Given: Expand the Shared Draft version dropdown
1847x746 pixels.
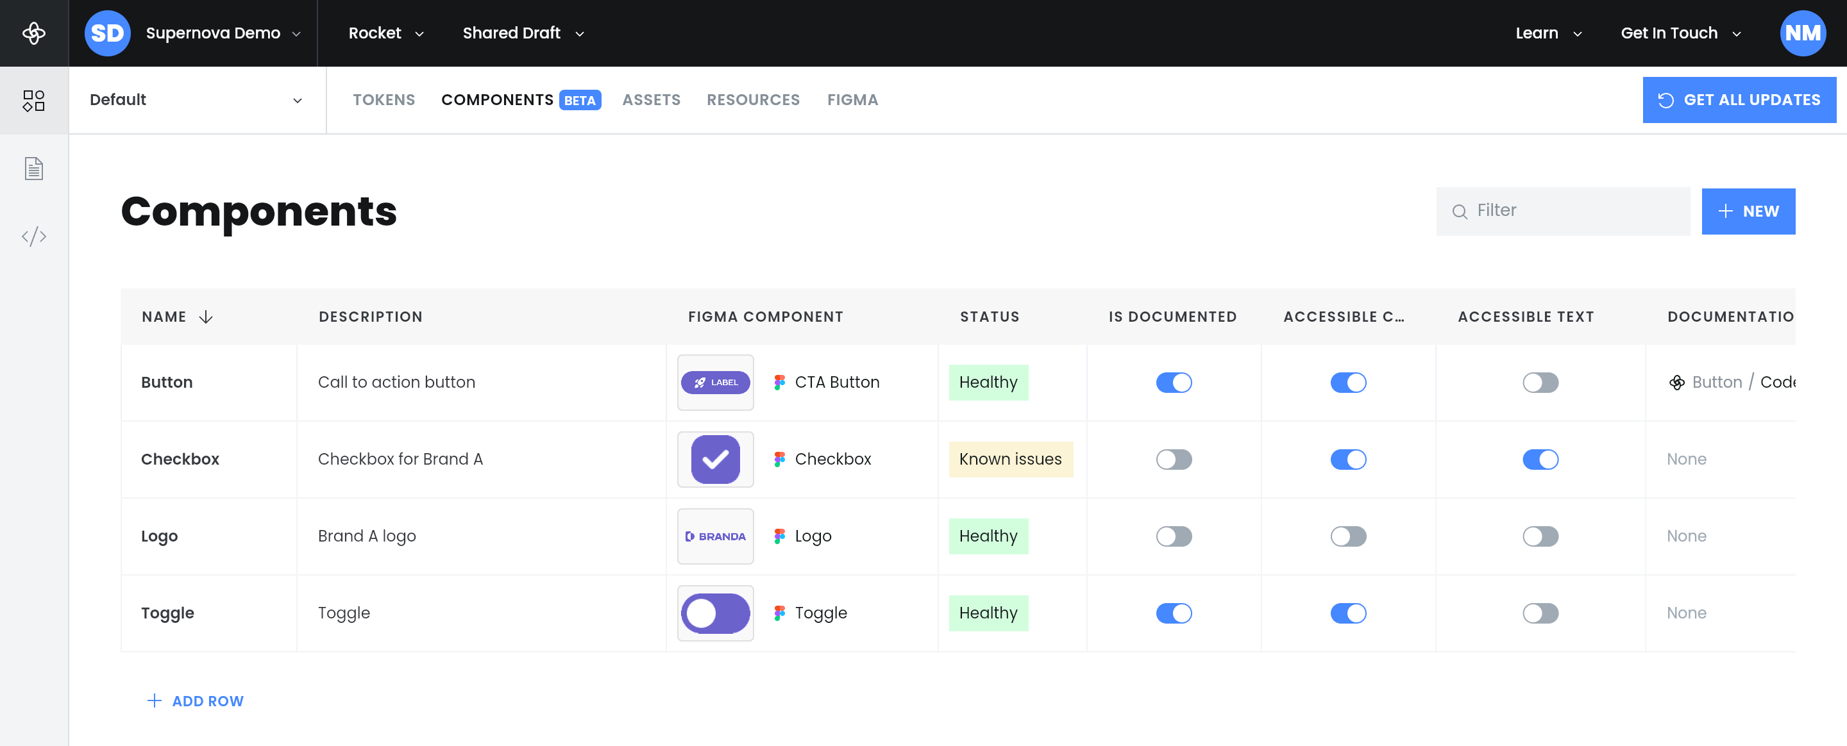Looking at the screenshot, I should click(x=523, y=33).
